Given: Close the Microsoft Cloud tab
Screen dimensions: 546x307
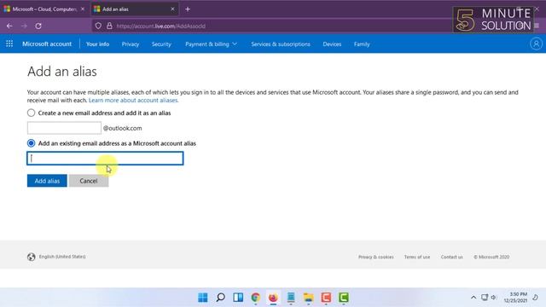Looking at the screenshot, I should [x=83, y=9].
